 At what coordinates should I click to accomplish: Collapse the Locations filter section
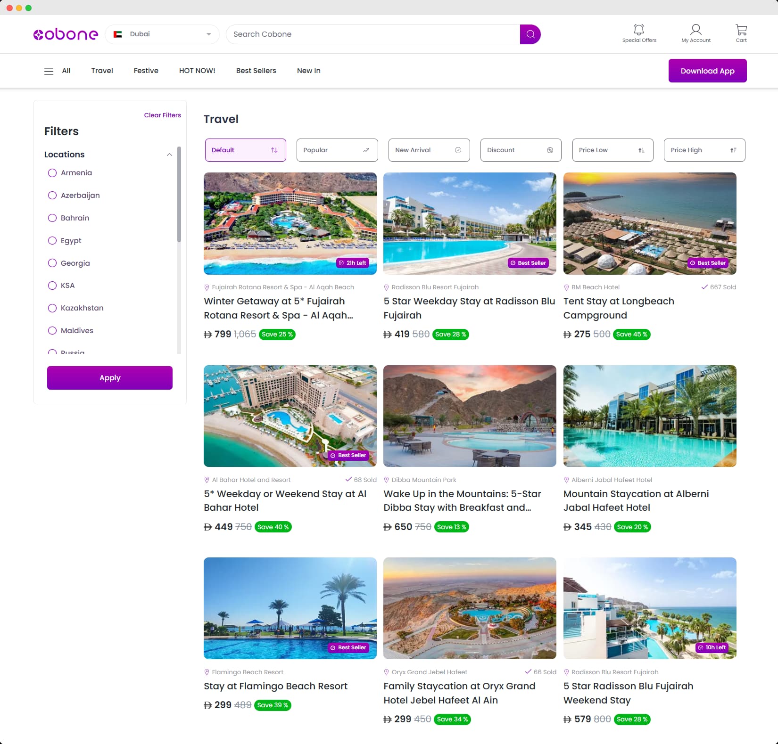(x=169, y=155)
